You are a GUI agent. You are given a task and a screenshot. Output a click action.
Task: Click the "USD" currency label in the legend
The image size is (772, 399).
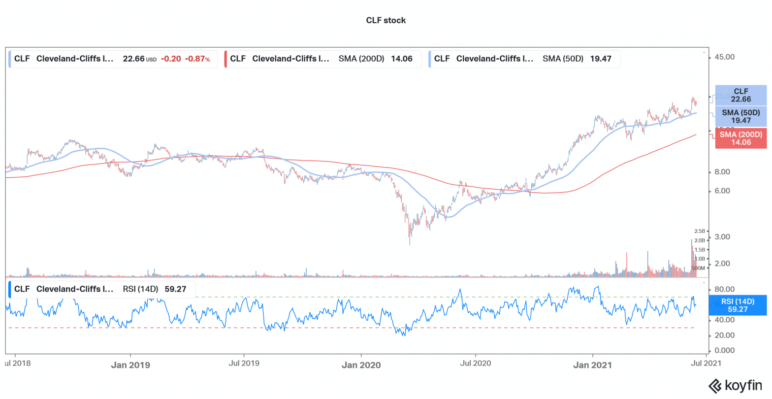coord(151,60)
